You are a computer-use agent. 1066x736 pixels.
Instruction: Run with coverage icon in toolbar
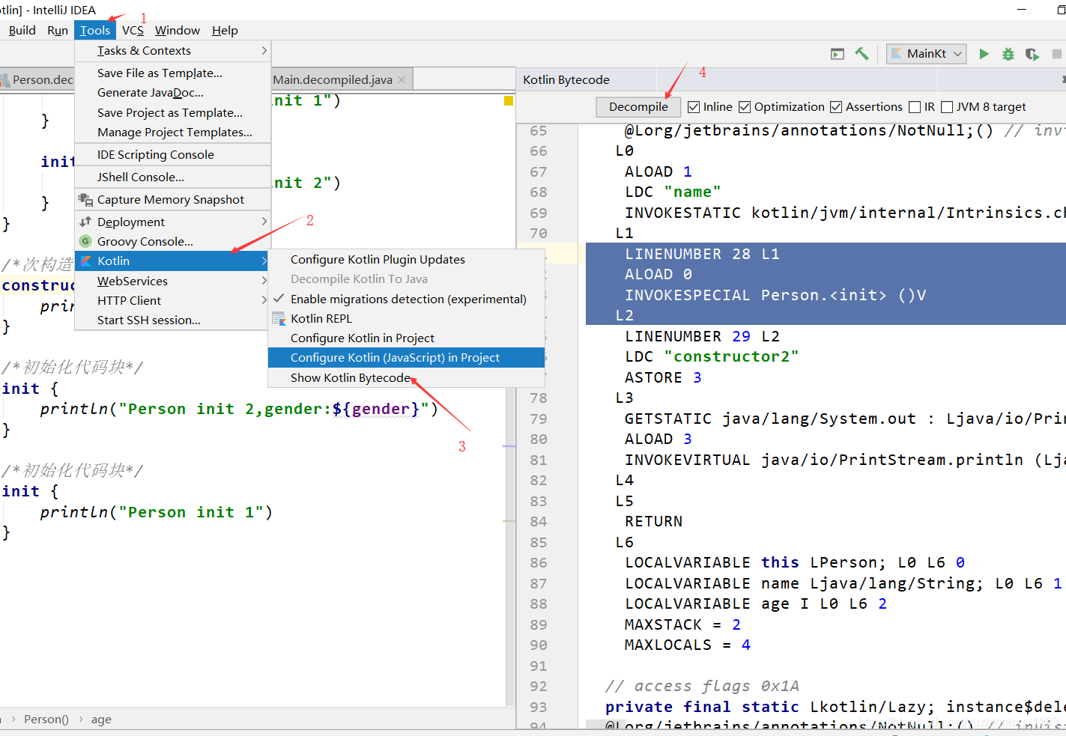pos(1032,54)
